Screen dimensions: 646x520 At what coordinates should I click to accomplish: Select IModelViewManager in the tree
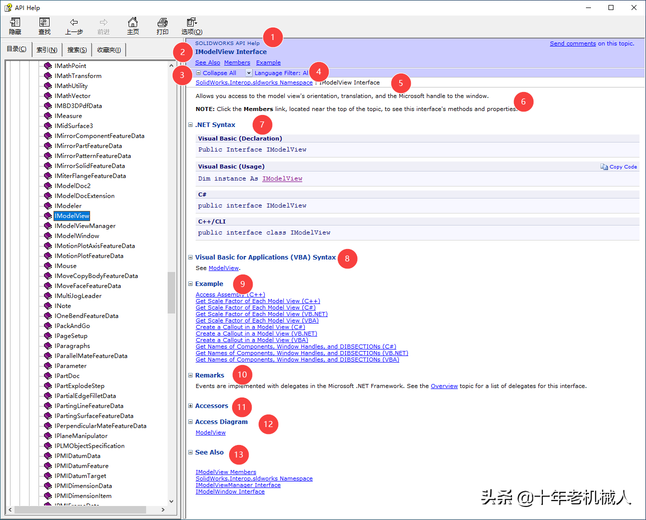(85, 225)
